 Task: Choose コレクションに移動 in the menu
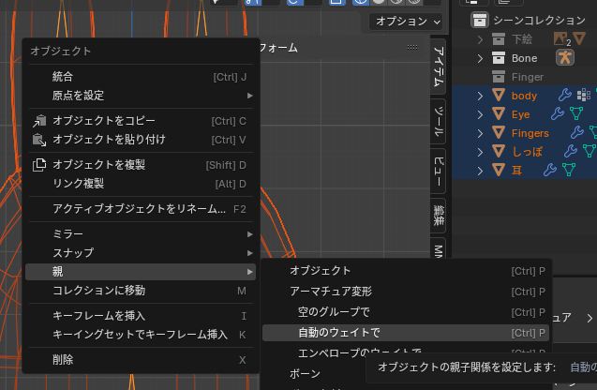click(141, 291)
